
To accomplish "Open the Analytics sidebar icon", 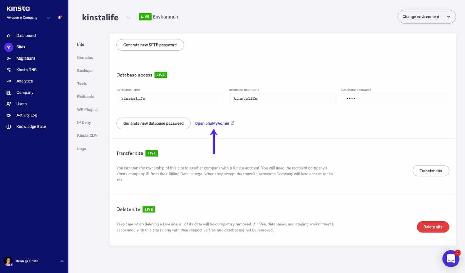I will coord(8,81).
